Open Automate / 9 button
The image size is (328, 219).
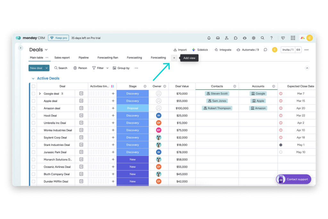tap(248, 50)
